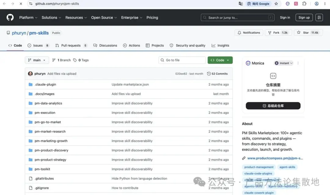Click the Go to file input

pyautogui.click(x=182, y=60)
